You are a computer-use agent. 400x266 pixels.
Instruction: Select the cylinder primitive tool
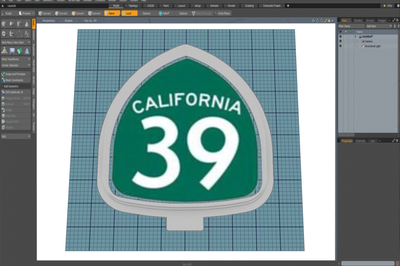tap(20, 24)
